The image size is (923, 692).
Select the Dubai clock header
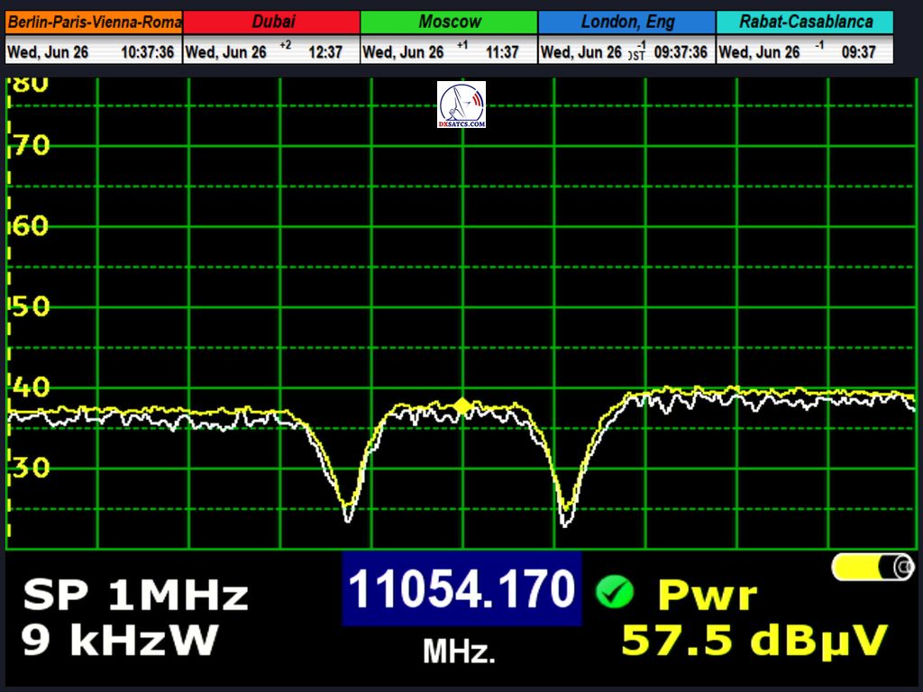[271, 22]
